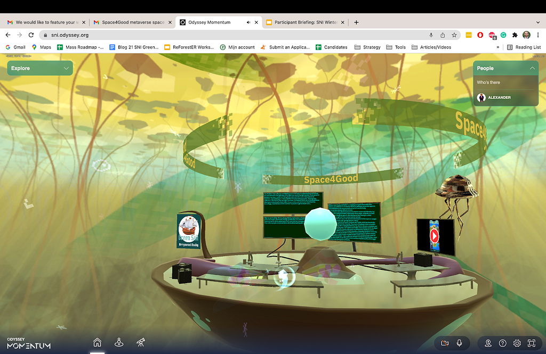
Task: Open the Grammarly extension icon
Action: point(503,35)
